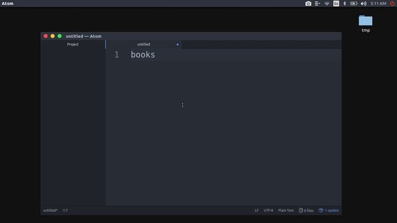Click the Atom menu in the top bar
Screen dimensions: 397x223
coord(7,4)
